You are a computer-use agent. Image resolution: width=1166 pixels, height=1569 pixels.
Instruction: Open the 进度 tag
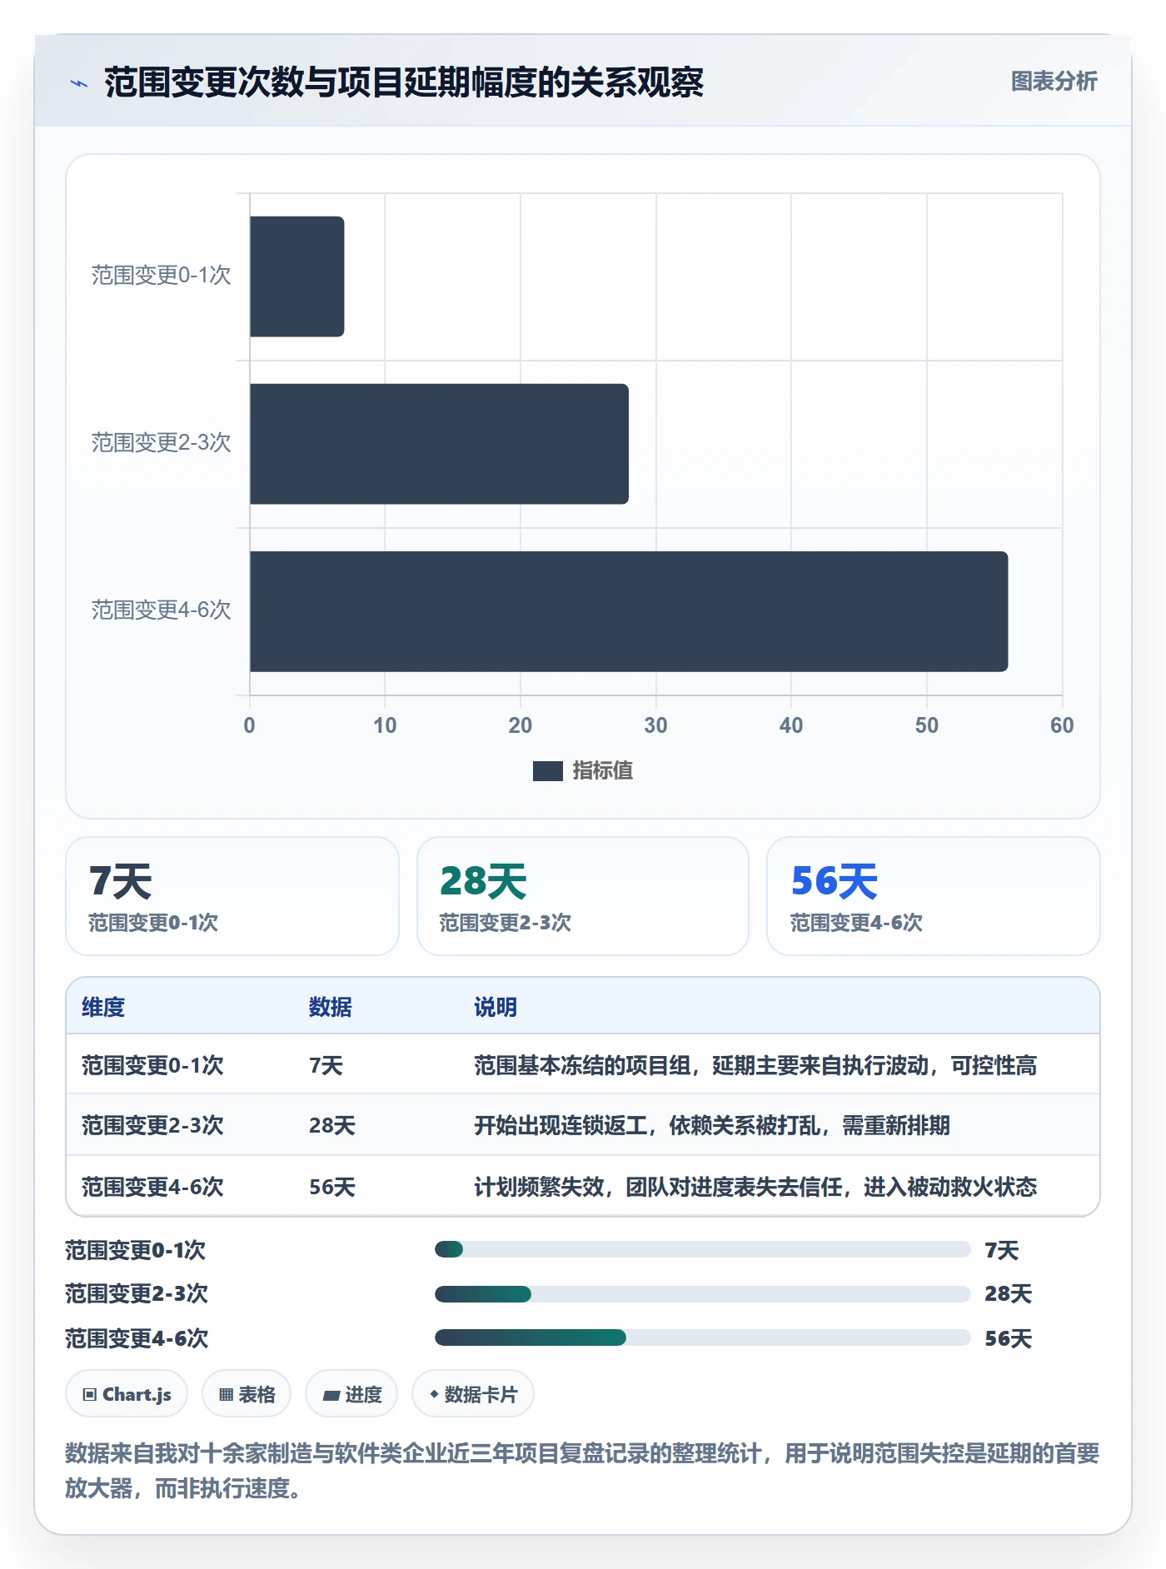point(351,1394)
